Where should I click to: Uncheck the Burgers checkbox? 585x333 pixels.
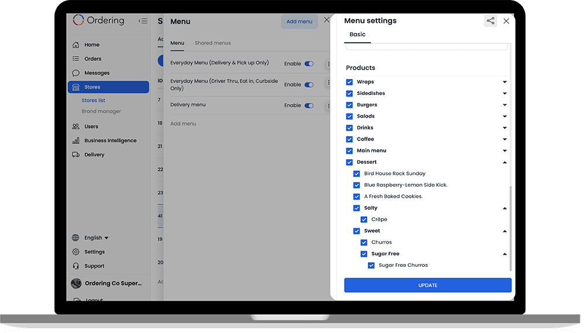tap(349, 105)
